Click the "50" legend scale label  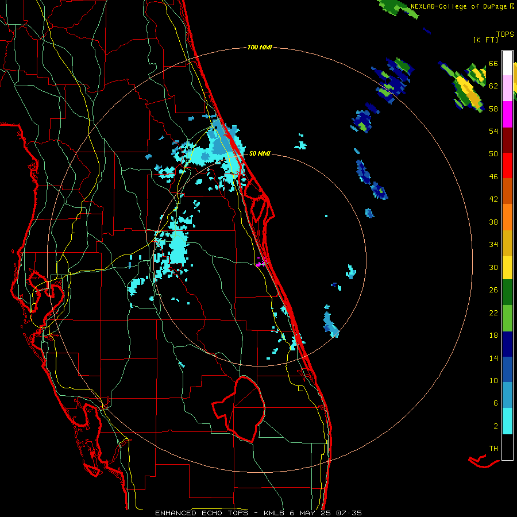click(493, 153)
